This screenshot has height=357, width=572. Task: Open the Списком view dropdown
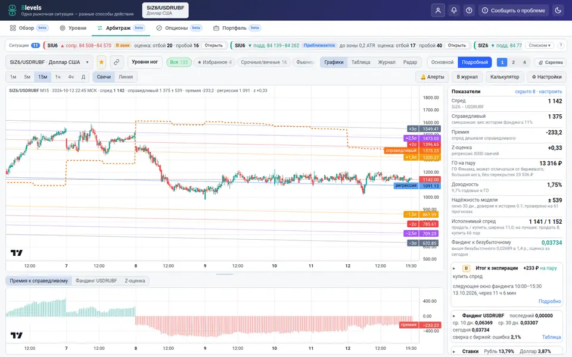[x=539, y=46]
